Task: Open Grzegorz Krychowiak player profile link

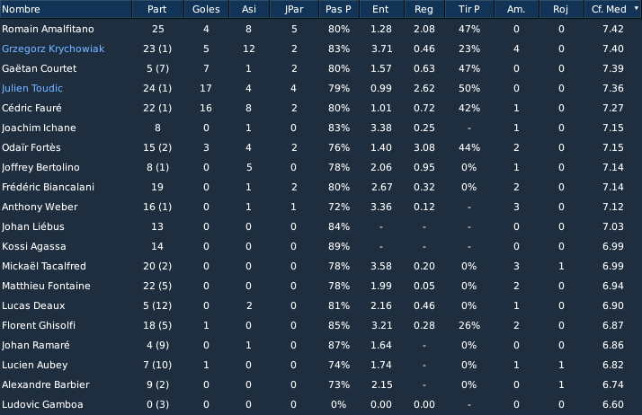Action: pyautogui.click(x=53, y=49)
